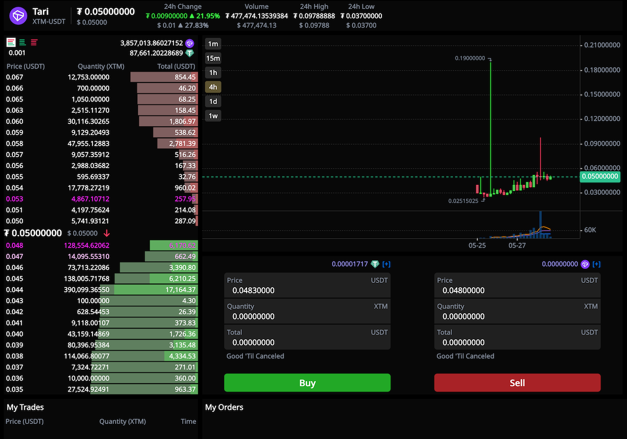627x439 pixels.
Task: Click the red Sell button
Action: click(x=517, y=383)
